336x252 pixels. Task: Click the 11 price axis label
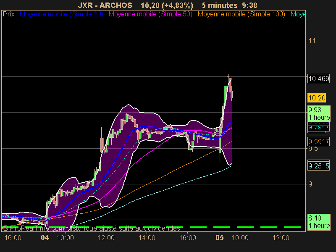(x=312, y=41)
